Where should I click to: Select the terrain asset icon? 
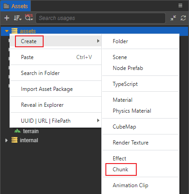click(x=17, y=131)
